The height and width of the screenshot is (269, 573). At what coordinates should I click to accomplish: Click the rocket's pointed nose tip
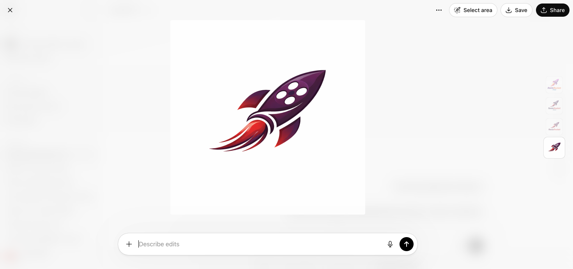click(x=323, y=72)
